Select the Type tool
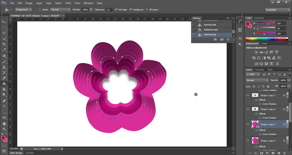 coord(4,106)
